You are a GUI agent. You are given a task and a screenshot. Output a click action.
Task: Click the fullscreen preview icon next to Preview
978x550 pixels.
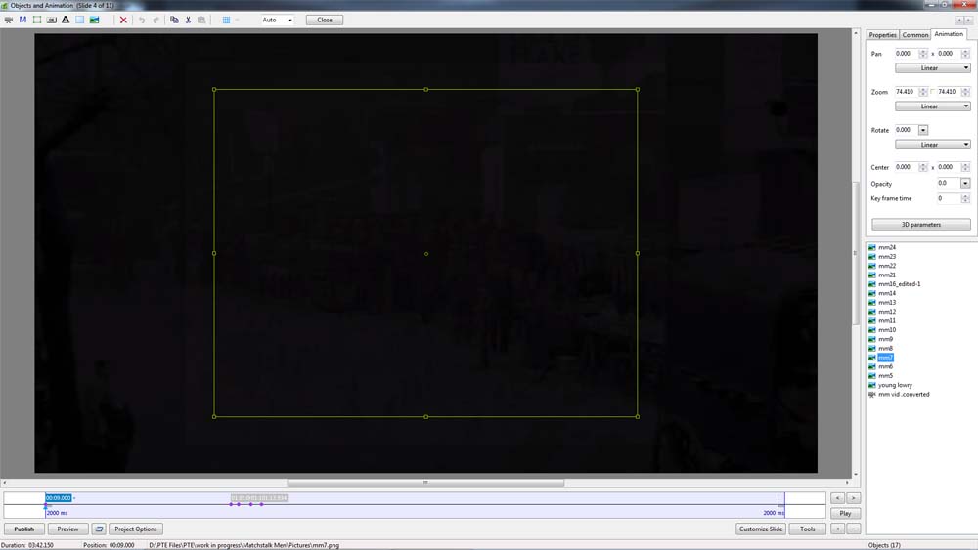(x=99, y=529)
